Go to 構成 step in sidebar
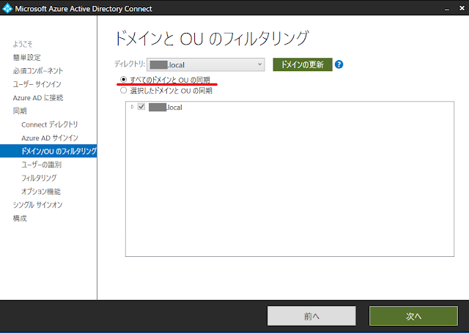This screenshot has width=469, height=333. pos(20,218)
